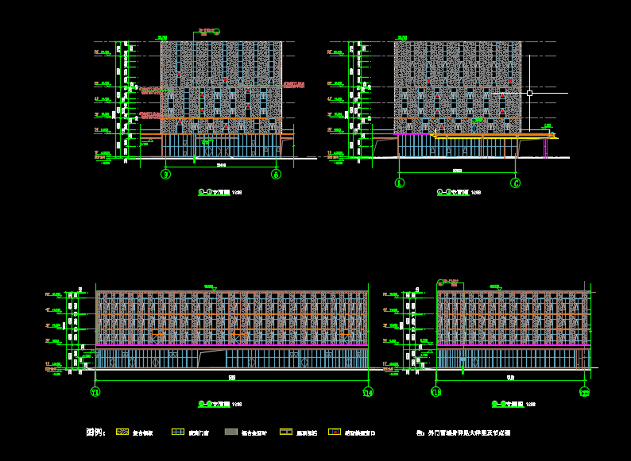Click the 图例 legend heading text

95,432
